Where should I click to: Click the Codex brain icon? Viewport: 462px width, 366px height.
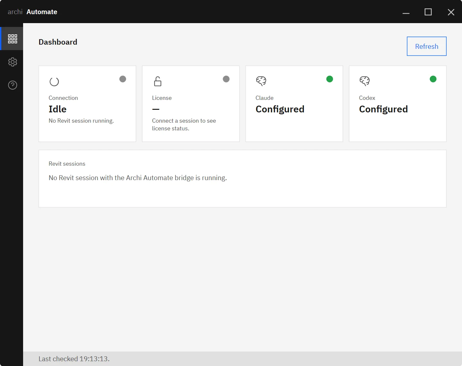click(x=364, y=81)
